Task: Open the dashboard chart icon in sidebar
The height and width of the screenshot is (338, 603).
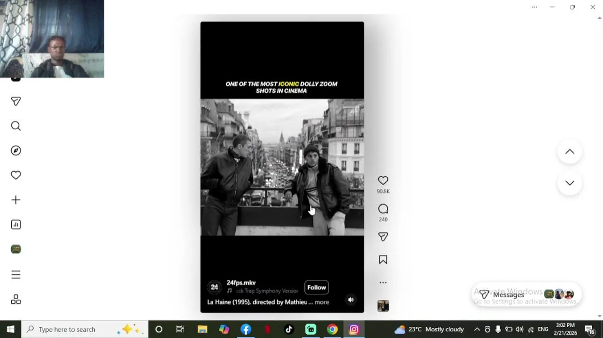Action: point(15,224)
